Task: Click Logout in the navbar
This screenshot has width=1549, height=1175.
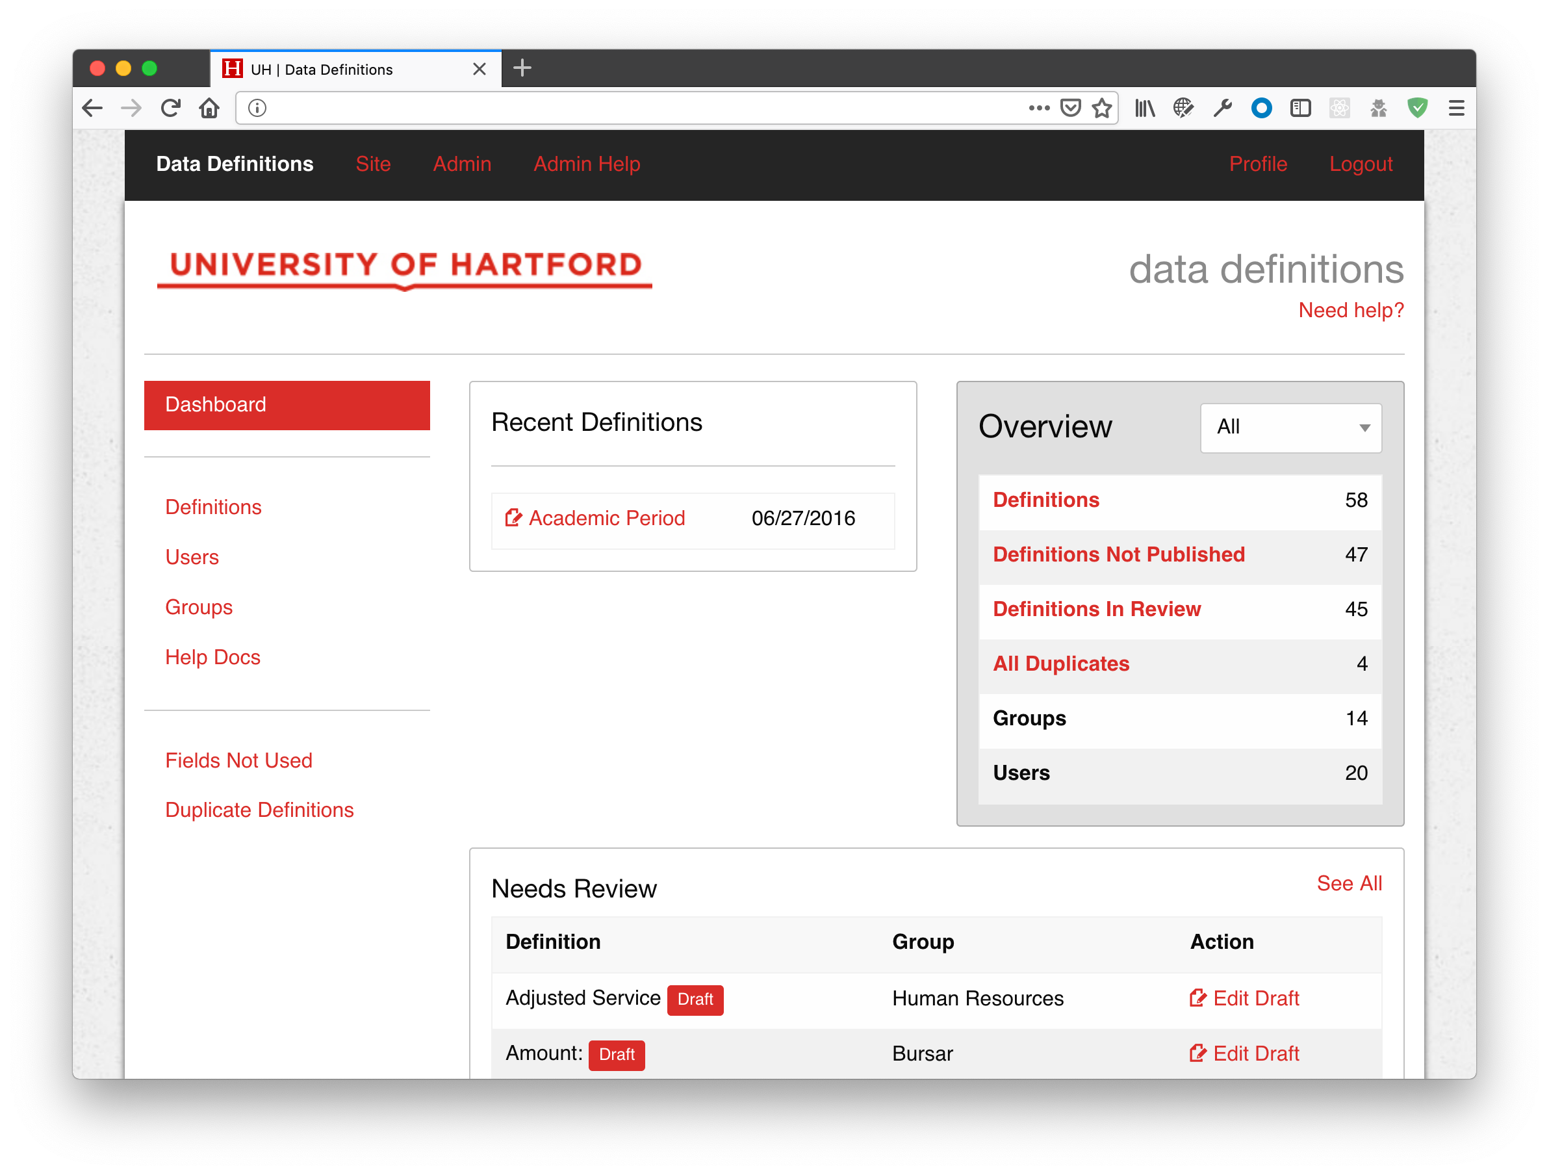Action: click(x=1361, y=164)
